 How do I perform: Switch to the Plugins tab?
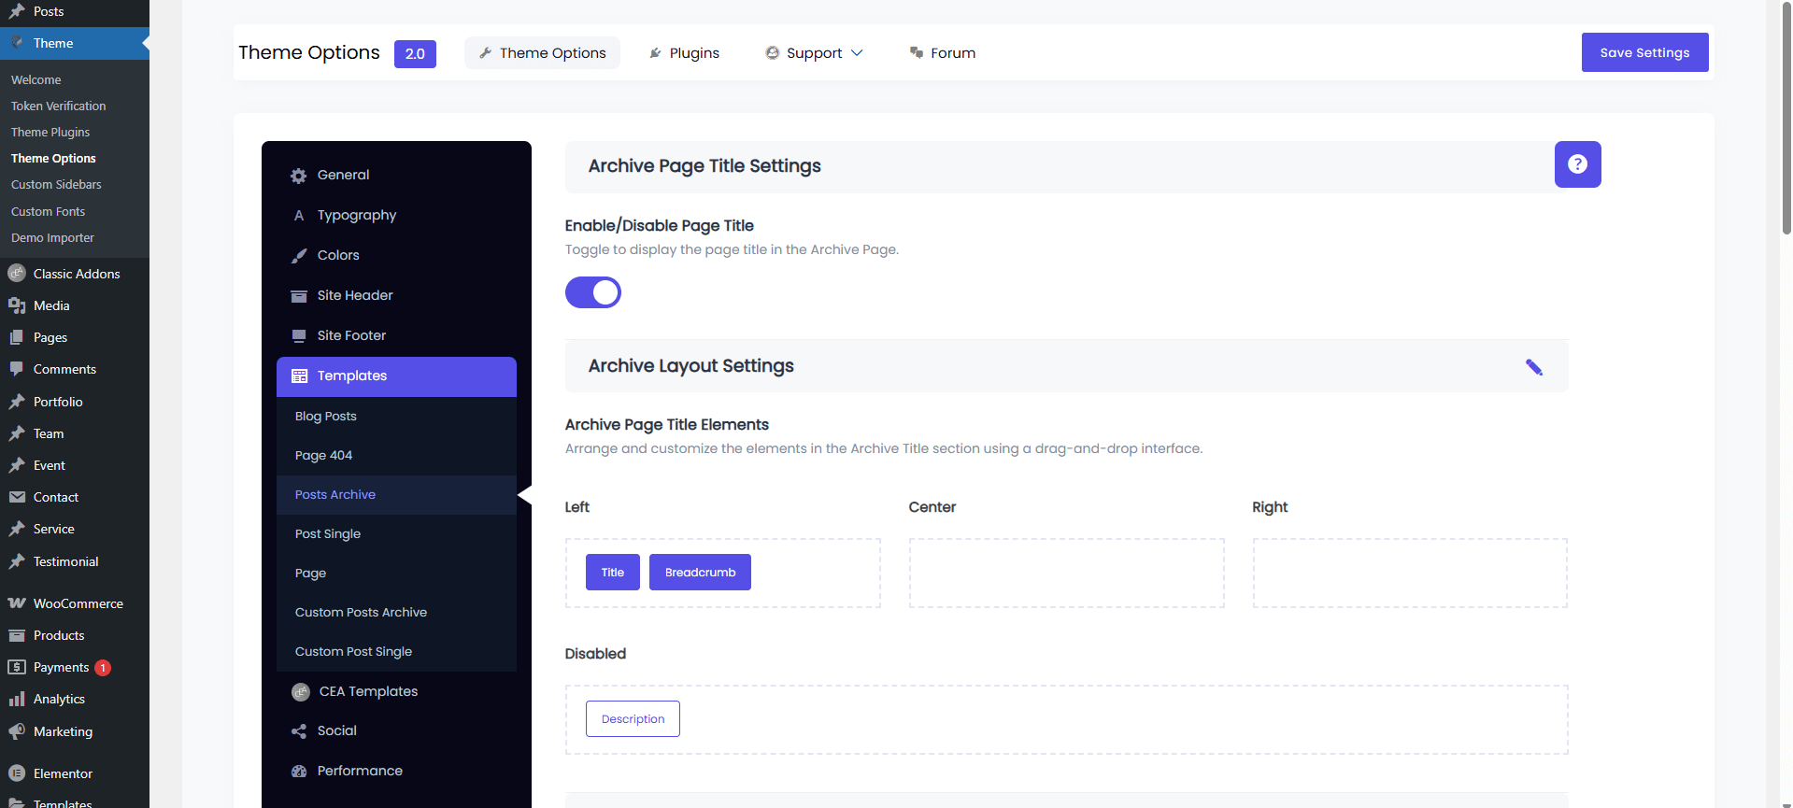(x=684, y=53)
